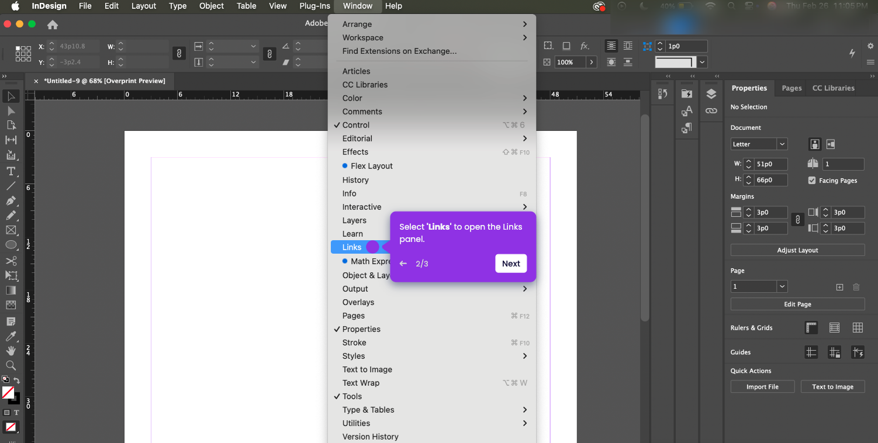
Task: Go back using tooltip left arrow
Action: 403,264
